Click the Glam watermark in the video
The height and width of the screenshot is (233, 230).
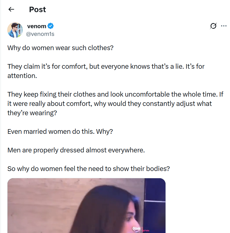(136, 228)
